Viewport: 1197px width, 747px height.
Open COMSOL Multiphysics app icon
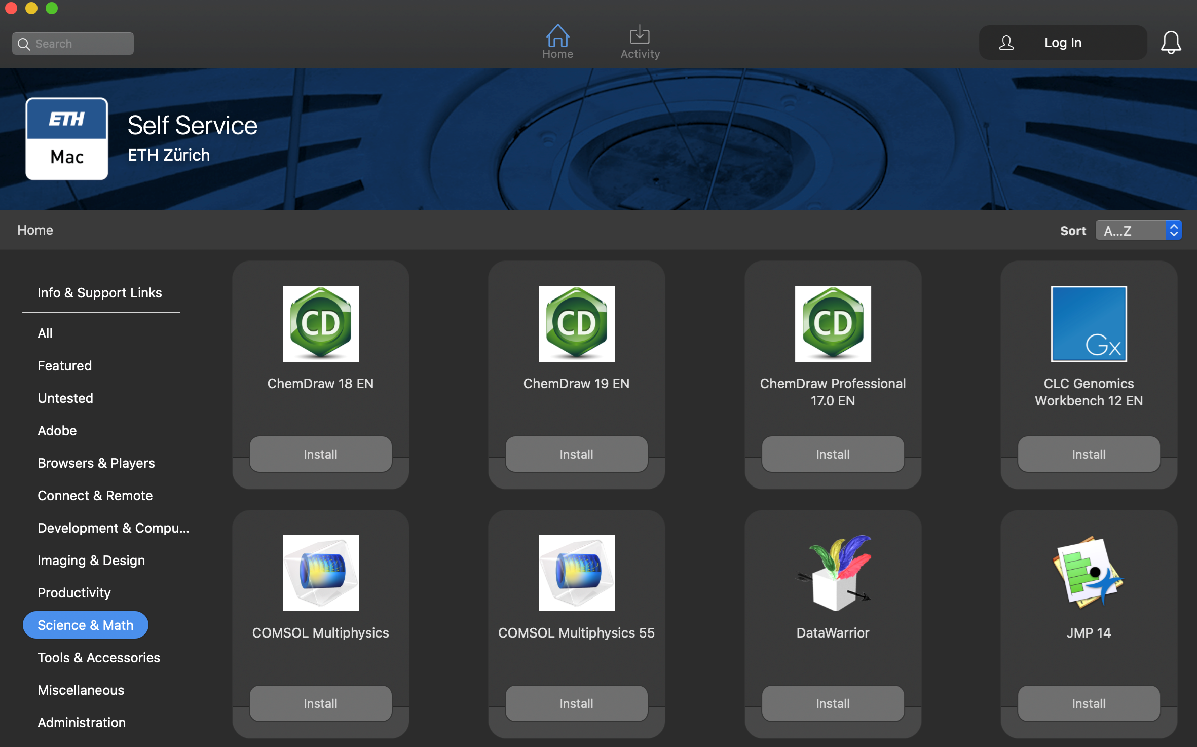[x=321, y=573]
